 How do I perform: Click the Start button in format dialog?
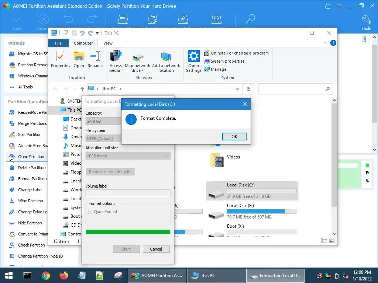click(x=126, y=249)
